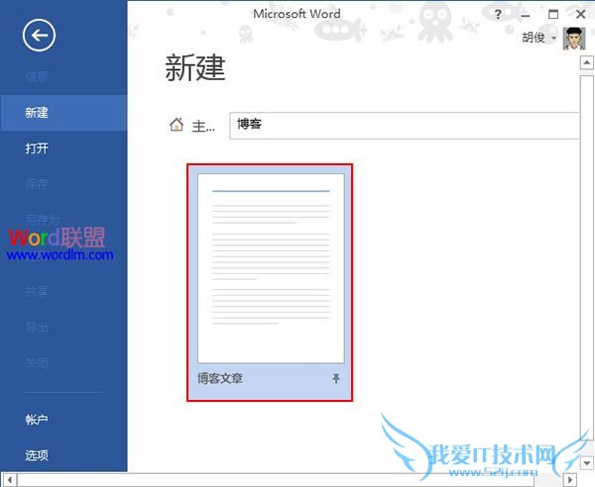The height and width of the screenshot is (487, 595).
Task: Go back using the circled arrow
Action: coord(39,36)
